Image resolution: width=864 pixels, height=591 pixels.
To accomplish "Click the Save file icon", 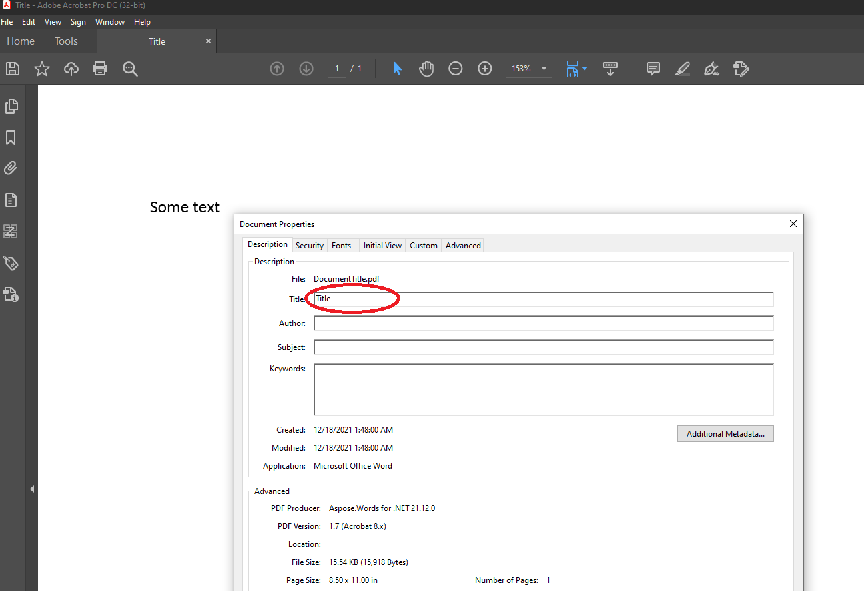I will pos(13,69).
